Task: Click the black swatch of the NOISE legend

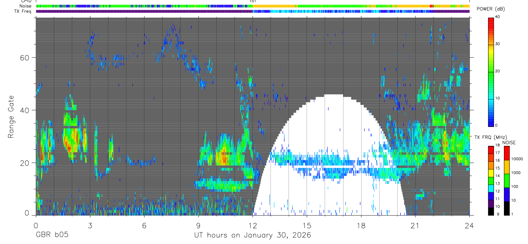Action: (506, 208)
